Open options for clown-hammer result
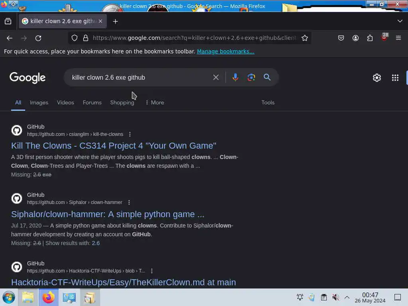The height and width of the screenshot is (306, 408). point(129,202)
